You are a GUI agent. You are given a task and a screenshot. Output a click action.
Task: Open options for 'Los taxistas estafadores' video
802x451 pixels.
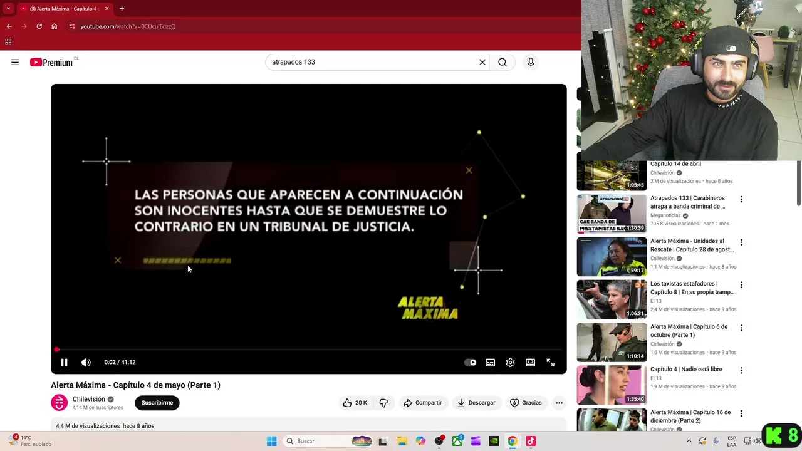[741, 284]
